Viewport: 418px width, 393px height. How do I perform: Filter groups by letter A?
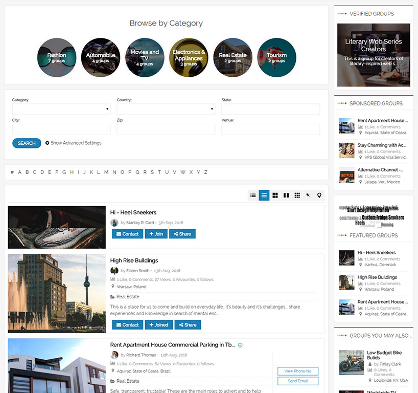pos(20,172)
